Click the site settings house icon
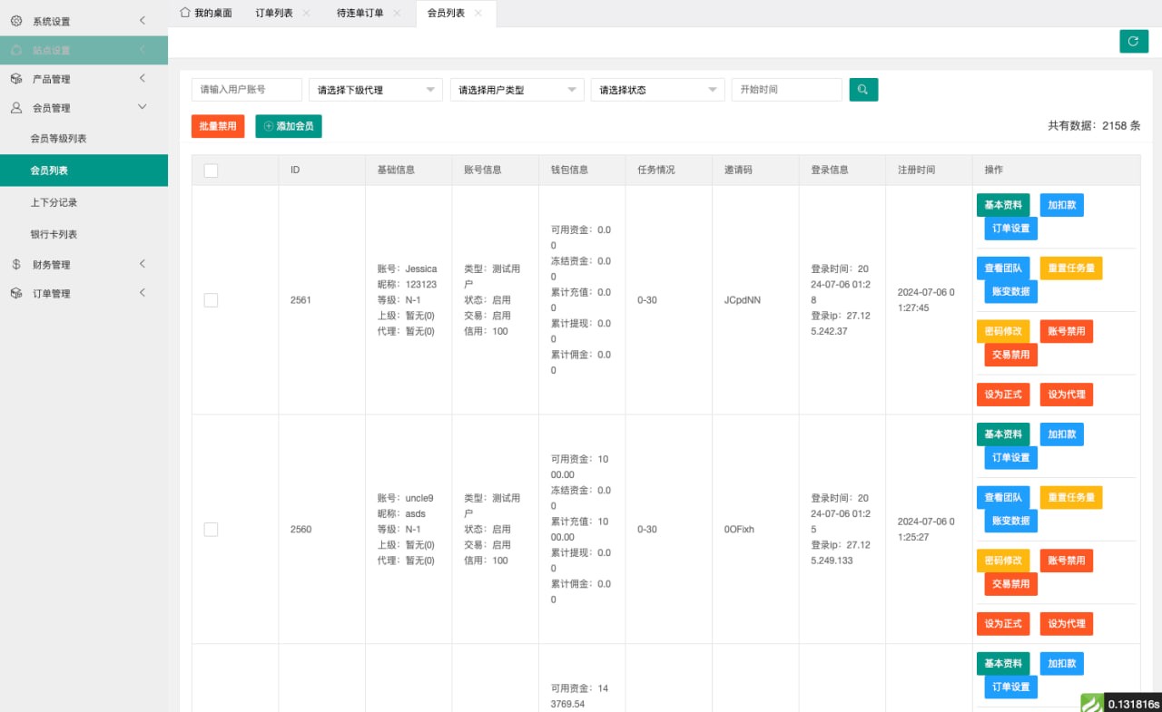1162x712 pixels. tap(16, 50)
